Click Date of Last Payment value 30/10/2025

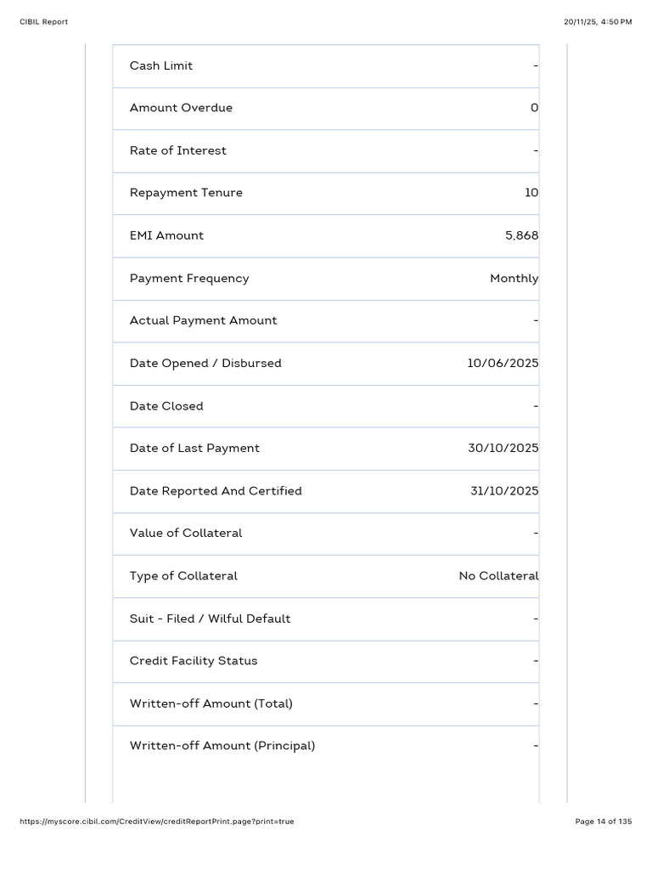[503, 448]
